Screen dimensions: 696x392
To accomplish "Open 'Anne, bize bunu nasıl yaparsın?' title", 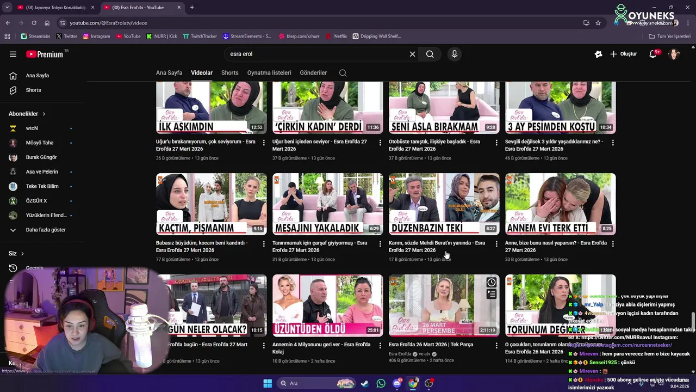I will 556,247.
